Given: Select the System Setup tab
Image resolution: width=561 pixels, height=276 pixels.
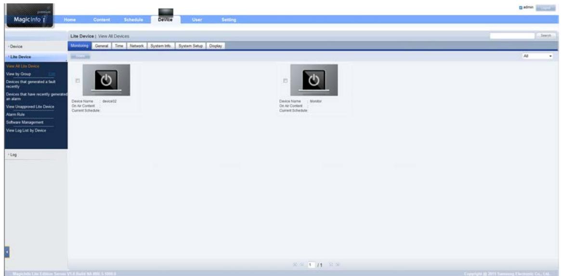Looking at the screenshot, I should pos(191,46).
